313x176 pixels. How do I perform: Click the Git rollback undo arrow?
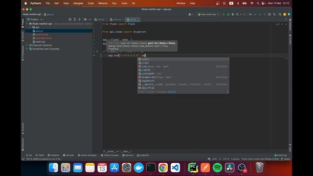[x=274, y=14]
